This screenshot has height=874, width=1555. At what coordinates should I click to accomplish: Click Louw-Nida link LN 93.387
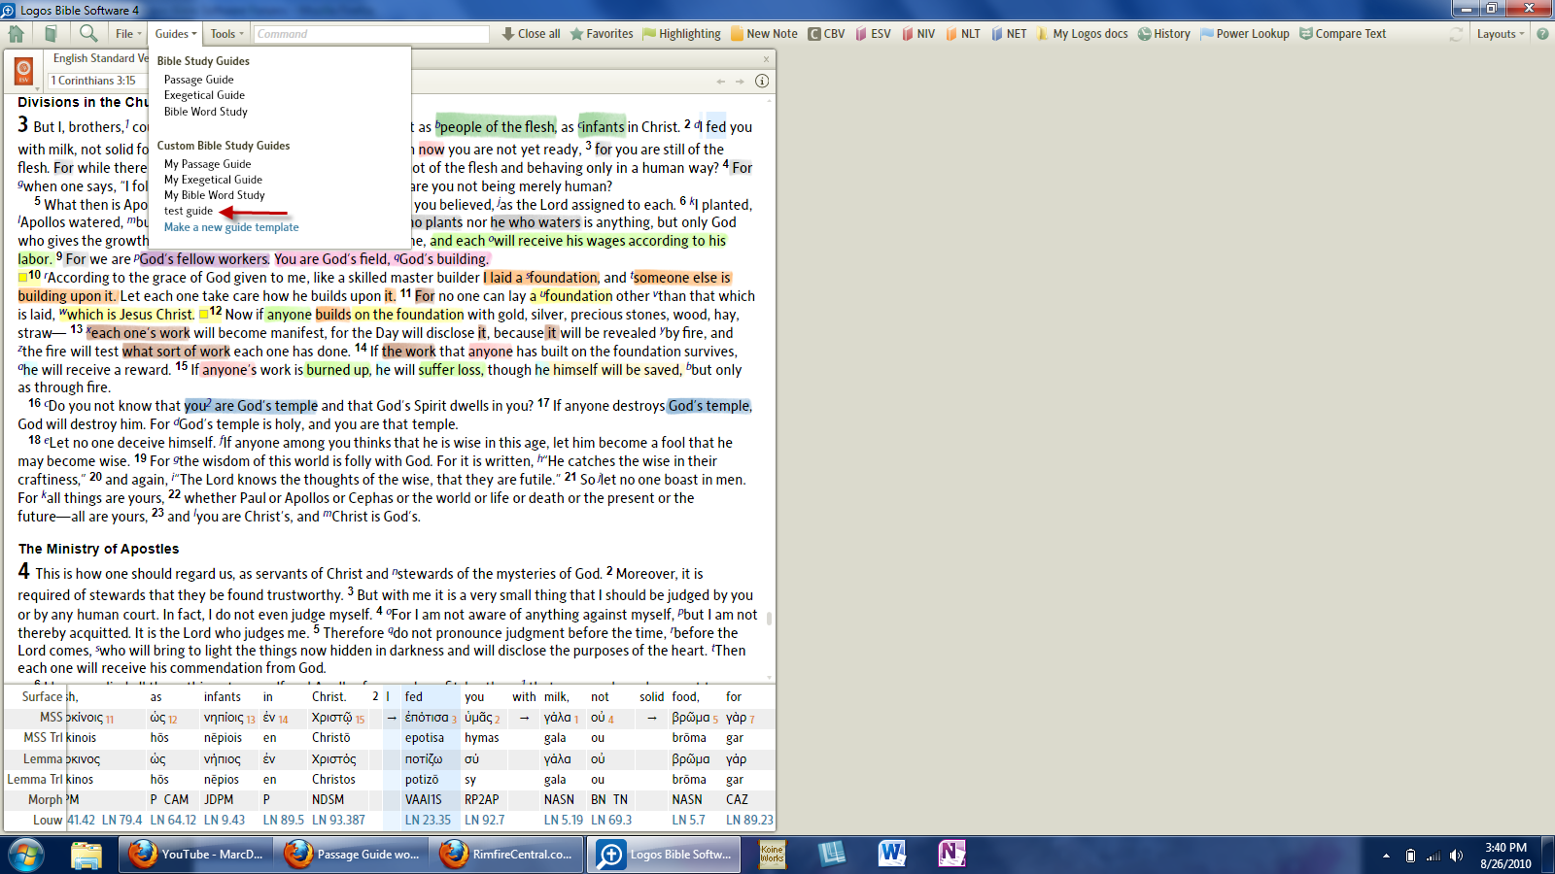tap(338, 820)
